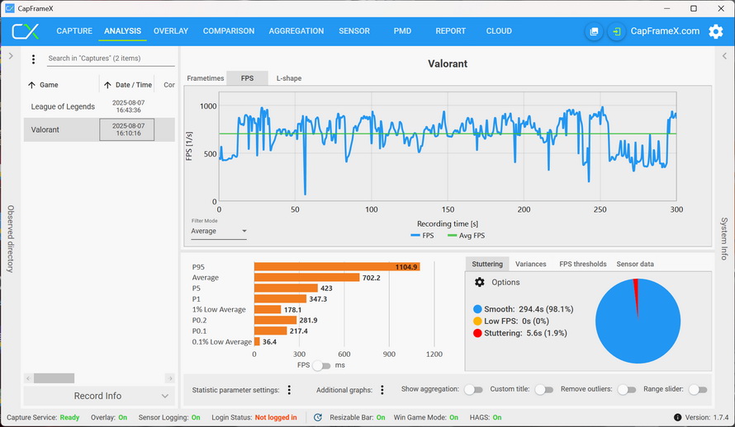Click the refresh icon beside Resizable Bar
The width and height of the screenshot is (735, 427).
tap(318, 418)
